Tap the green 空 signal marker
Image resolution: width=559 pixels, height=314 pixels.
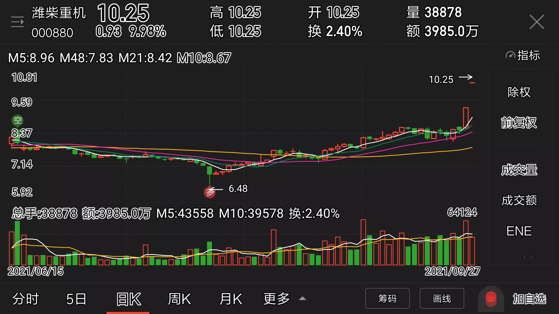pos(17,120)
